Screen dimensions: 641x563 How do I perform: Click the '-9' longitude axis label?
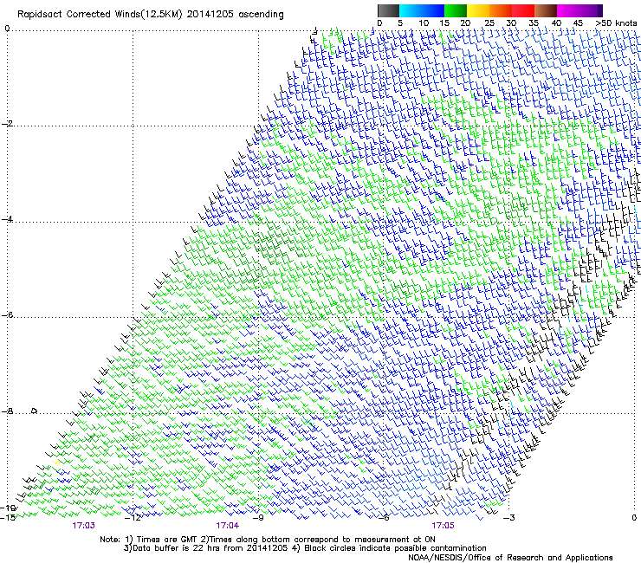pos(258,518)
